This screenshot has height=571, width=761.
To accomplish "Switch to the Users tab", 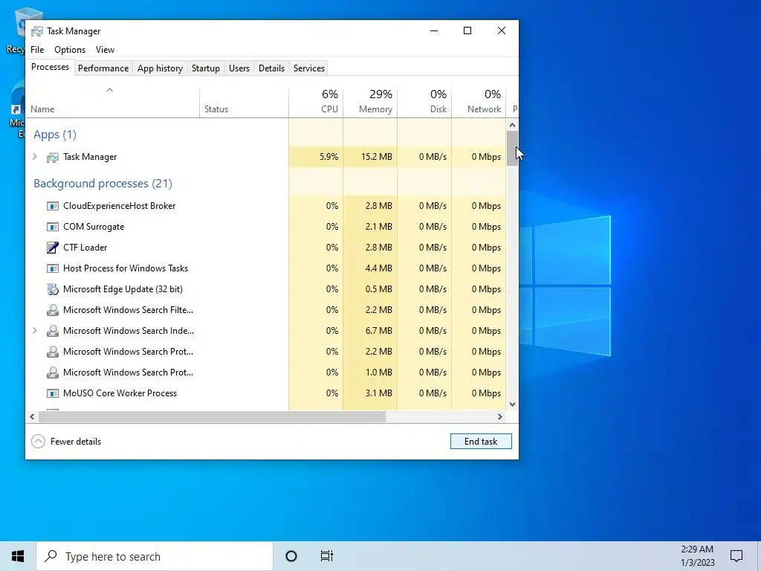I will 239,68.
